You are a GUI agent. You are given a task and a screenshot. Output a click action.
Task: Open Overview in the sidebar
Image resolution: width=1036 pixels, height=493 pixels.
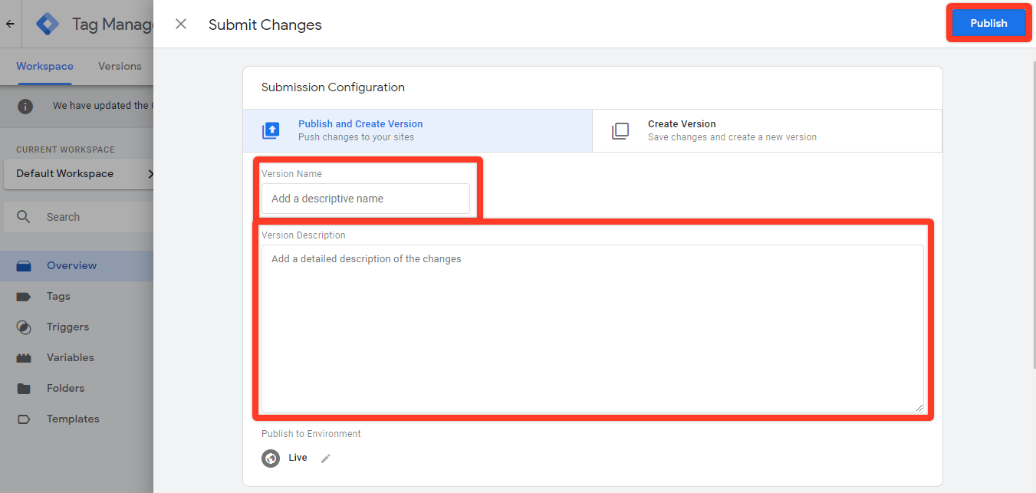77,266
